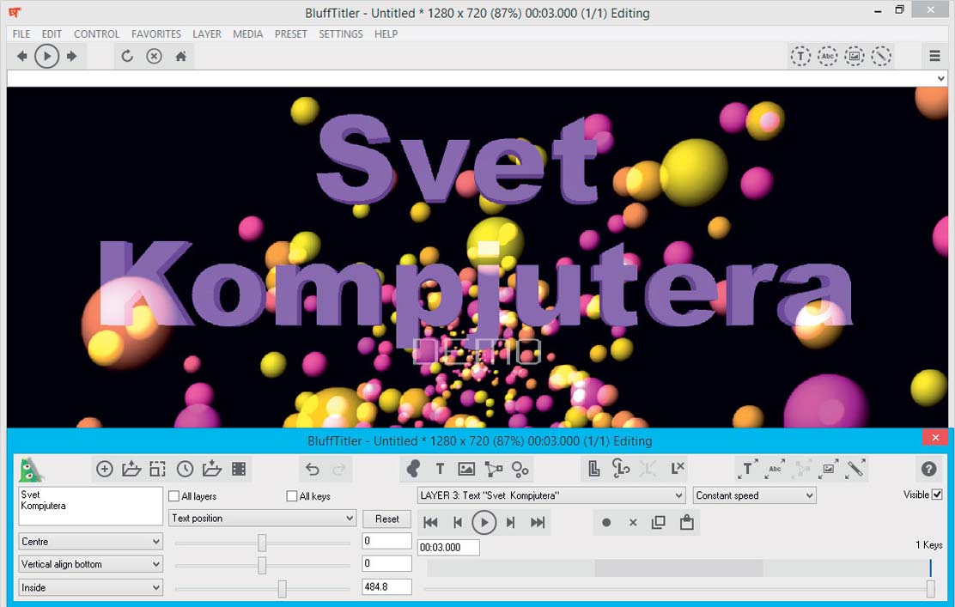Image resolution: width=955 pixels, height=607 pixels.
Task: Click the clone layer L icon
Action: [594, 469]
